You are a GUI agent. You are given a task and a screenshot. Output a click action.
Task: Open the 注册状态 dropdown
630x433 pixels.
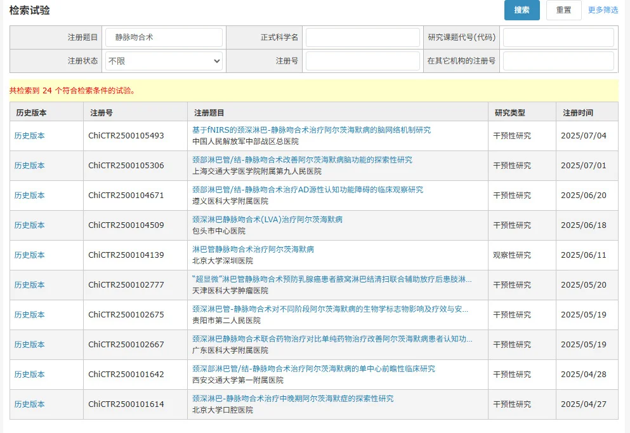pyautogui.click(x=164, y=61)
